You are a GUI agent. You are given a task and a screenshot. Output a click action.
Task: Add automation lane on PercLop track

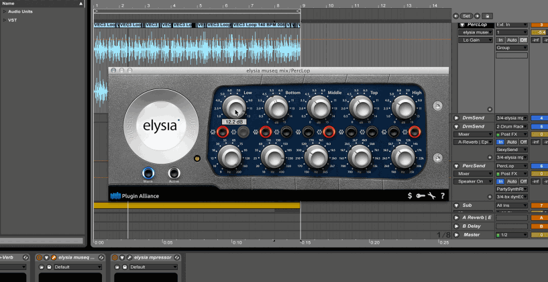[490, 109]
